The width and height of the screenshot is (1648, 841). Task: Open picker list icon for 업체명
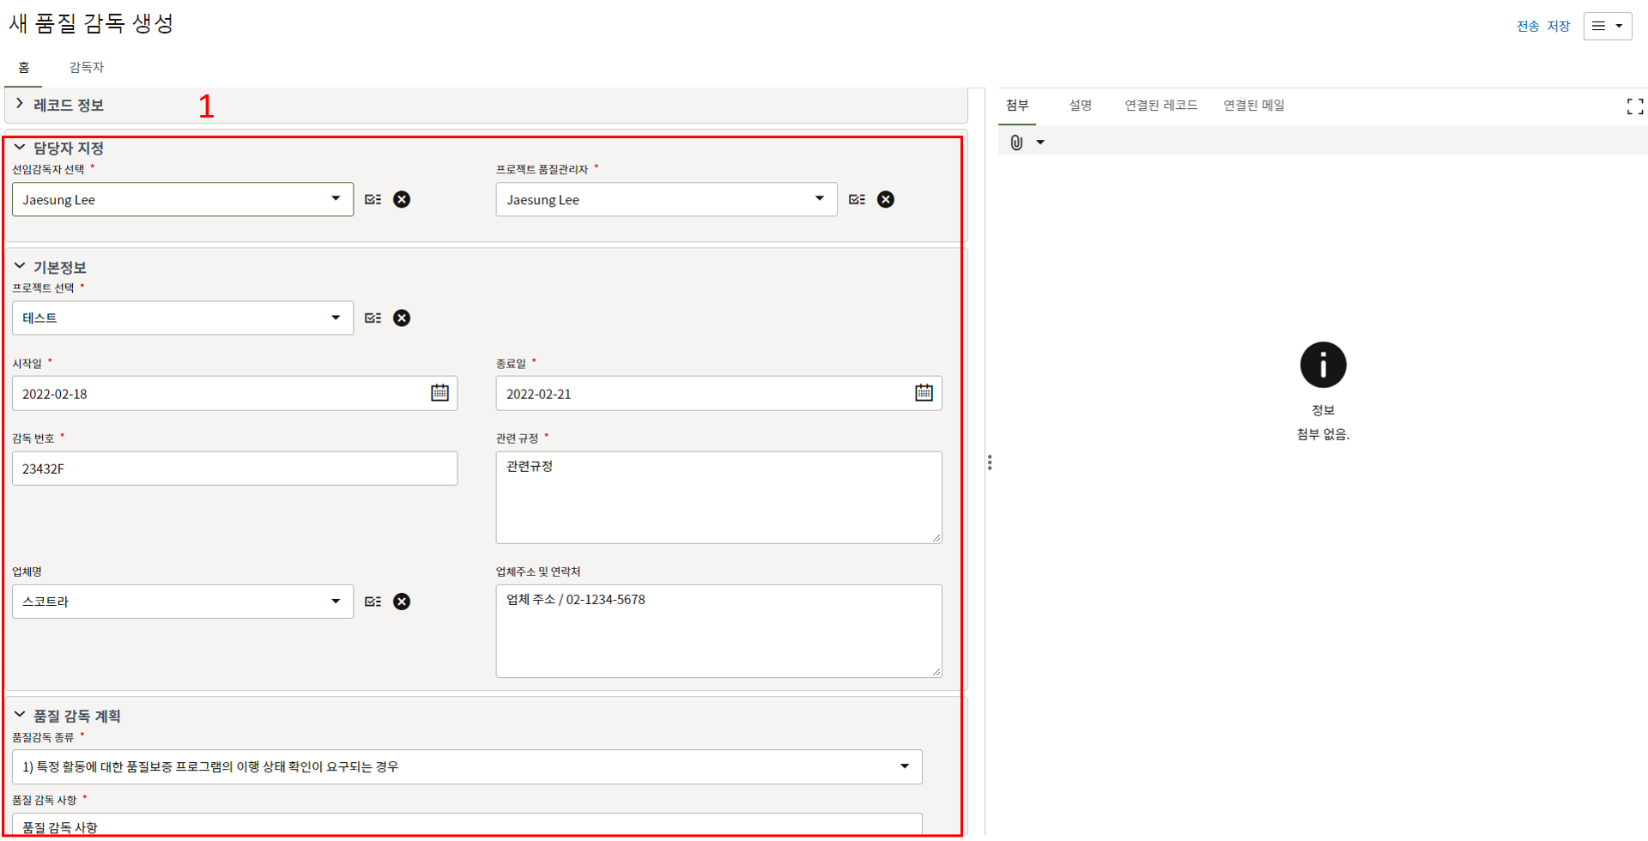[373, 602]
